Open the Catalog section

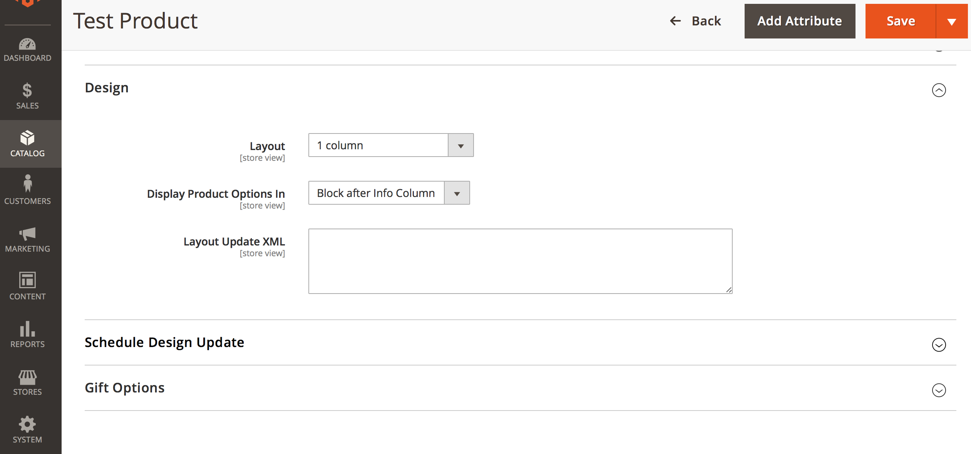(x=27, y=144)
